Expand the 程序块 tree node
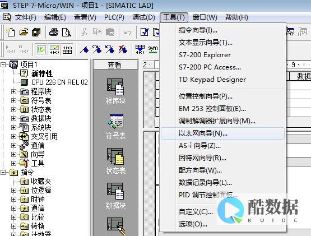 (x=13, y=91)
